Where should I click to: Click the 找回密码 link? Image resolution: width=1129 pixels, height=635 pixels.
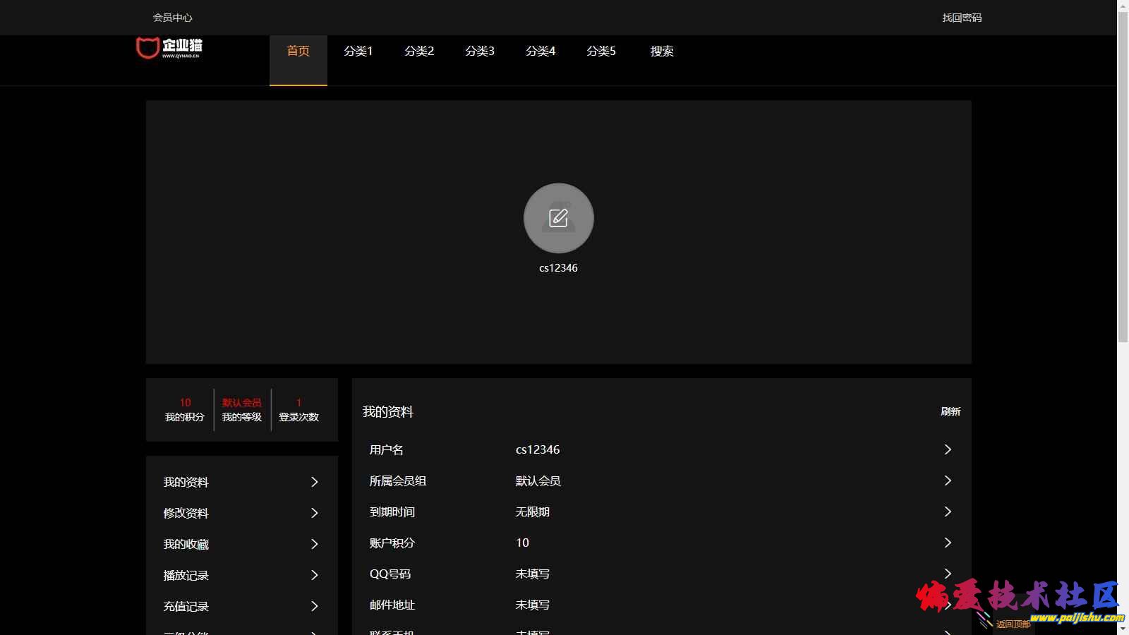coord(962,18)
